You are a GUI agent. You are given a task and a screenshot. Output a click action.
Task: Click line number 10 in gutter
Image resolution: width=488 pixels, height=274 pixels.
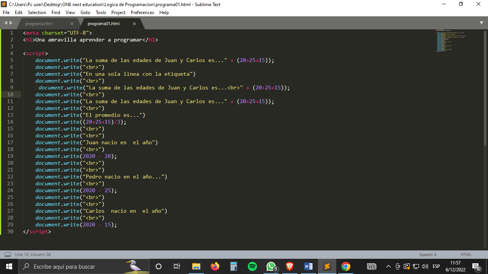(x=10, y=94)
